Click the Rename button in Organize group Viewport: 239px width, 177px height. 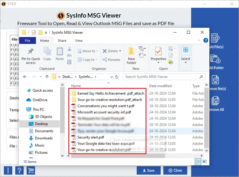pyautogui.click(x=111, y=60)
